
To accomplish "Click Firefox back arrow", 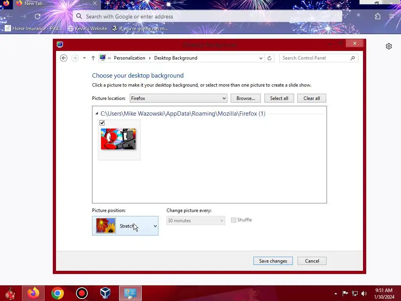I will tap(9, 16).
